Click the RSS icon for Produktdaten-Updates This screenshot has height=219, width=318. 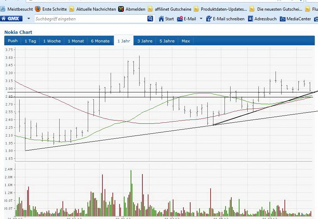[196, 9]
